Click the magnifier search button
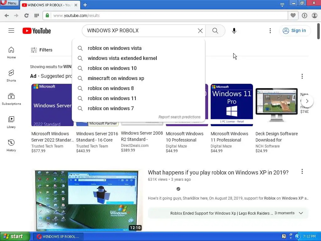The image size is (321, 241). tap(215, 31)
